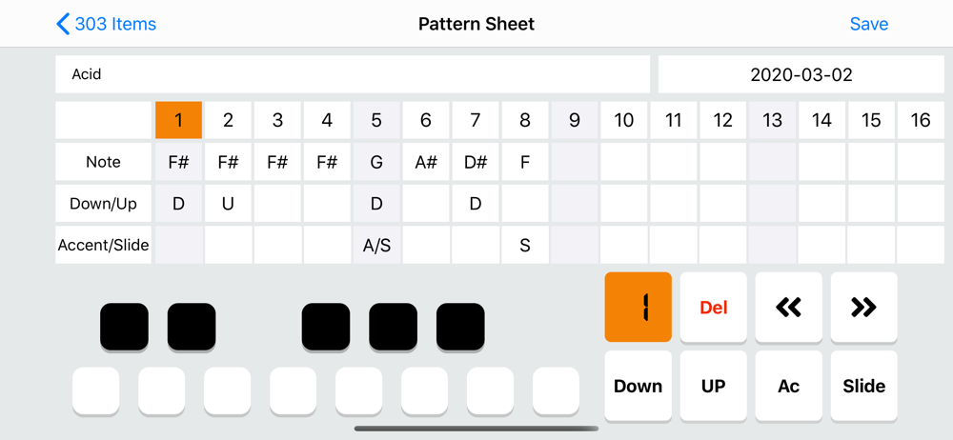Screen dimensions: 953x440
Task: Toggle Accent with the Ac button
Action: click(x=788, y=386)
